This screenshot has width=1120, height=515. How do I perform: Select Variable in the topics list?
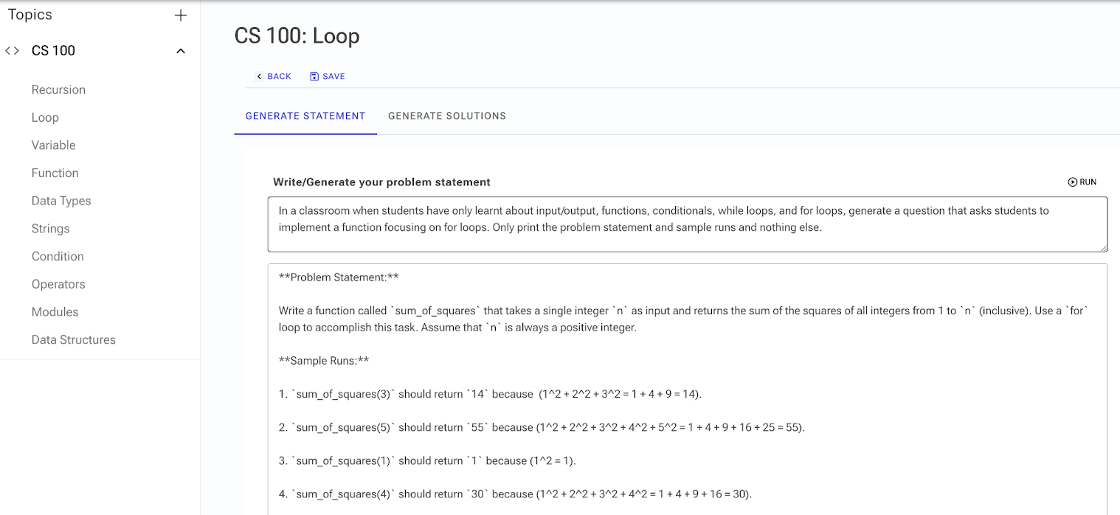tap(53, 145)
